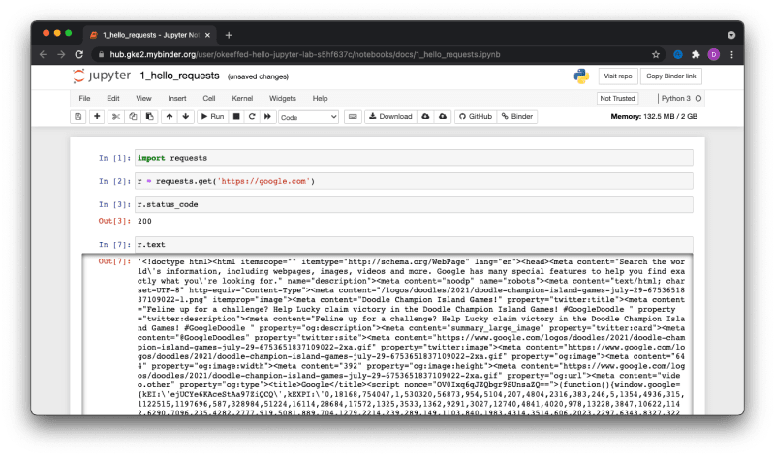Viewport: 775px width, 457px height.
Task: Open the File menu
Action: [x=84, y=99]
